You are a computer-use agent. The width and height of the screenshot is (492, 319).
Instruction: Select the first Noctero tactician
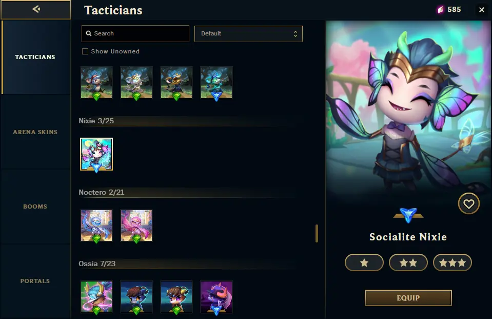pos(96,225)
